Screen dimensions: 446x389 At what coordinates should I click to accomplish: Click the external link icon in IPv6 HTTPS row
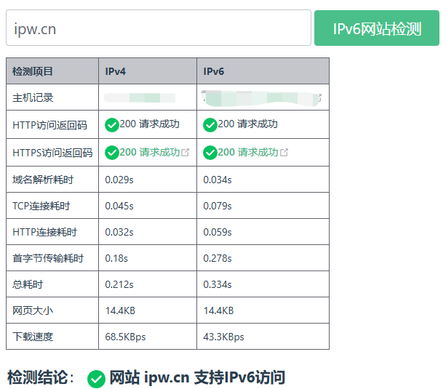[284, 153]
